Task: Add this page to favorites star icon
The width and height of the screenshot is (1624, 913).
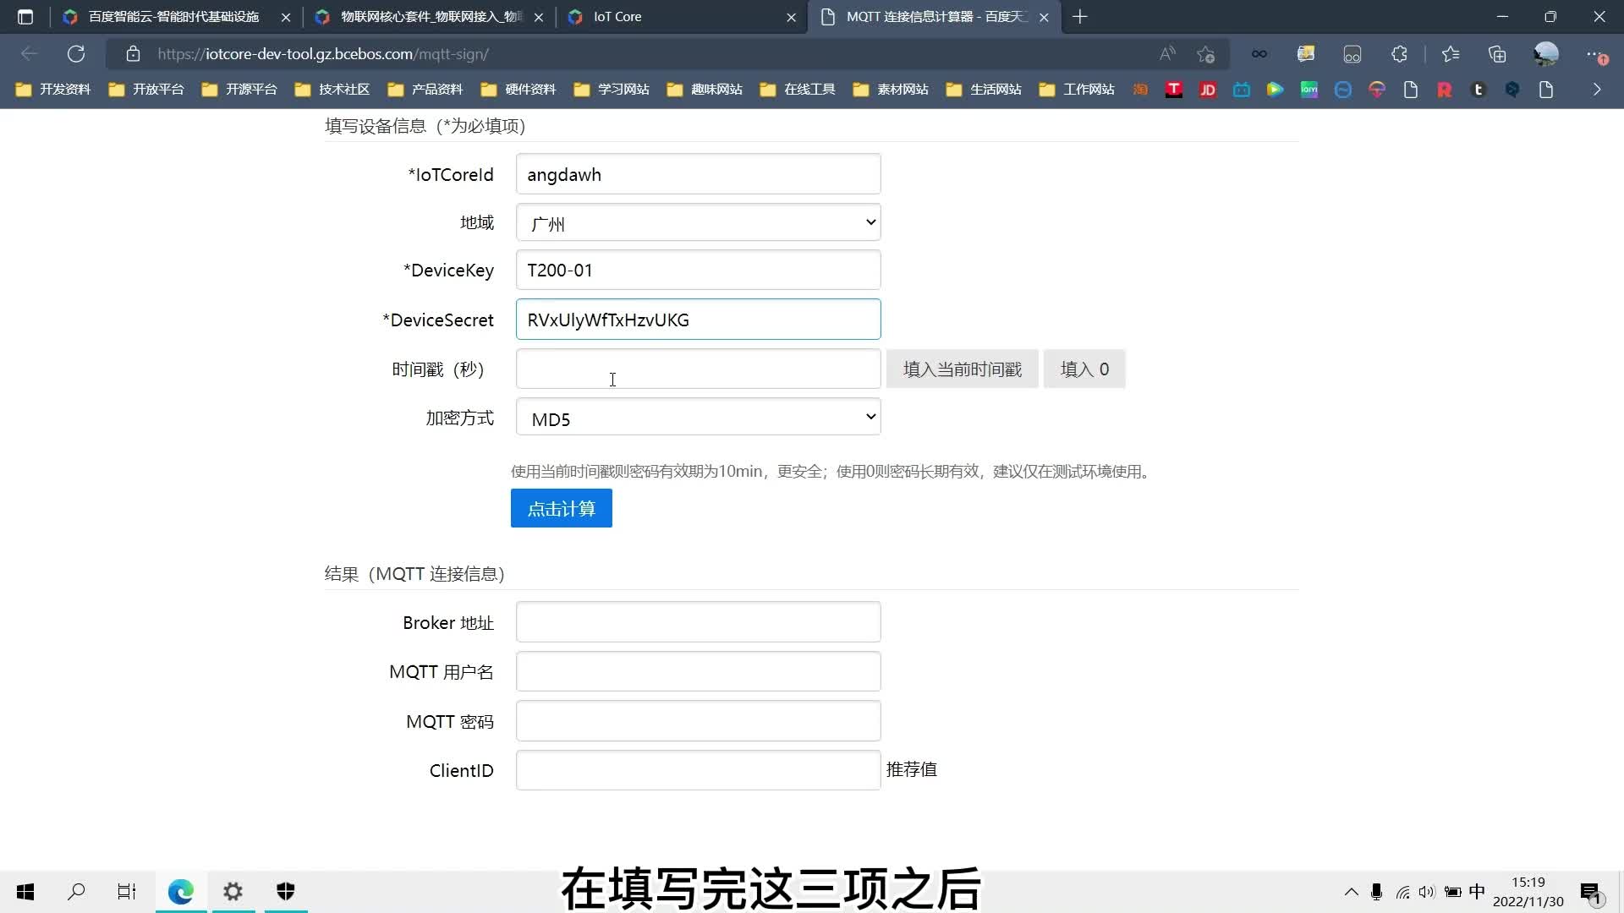Action: 1206,54
